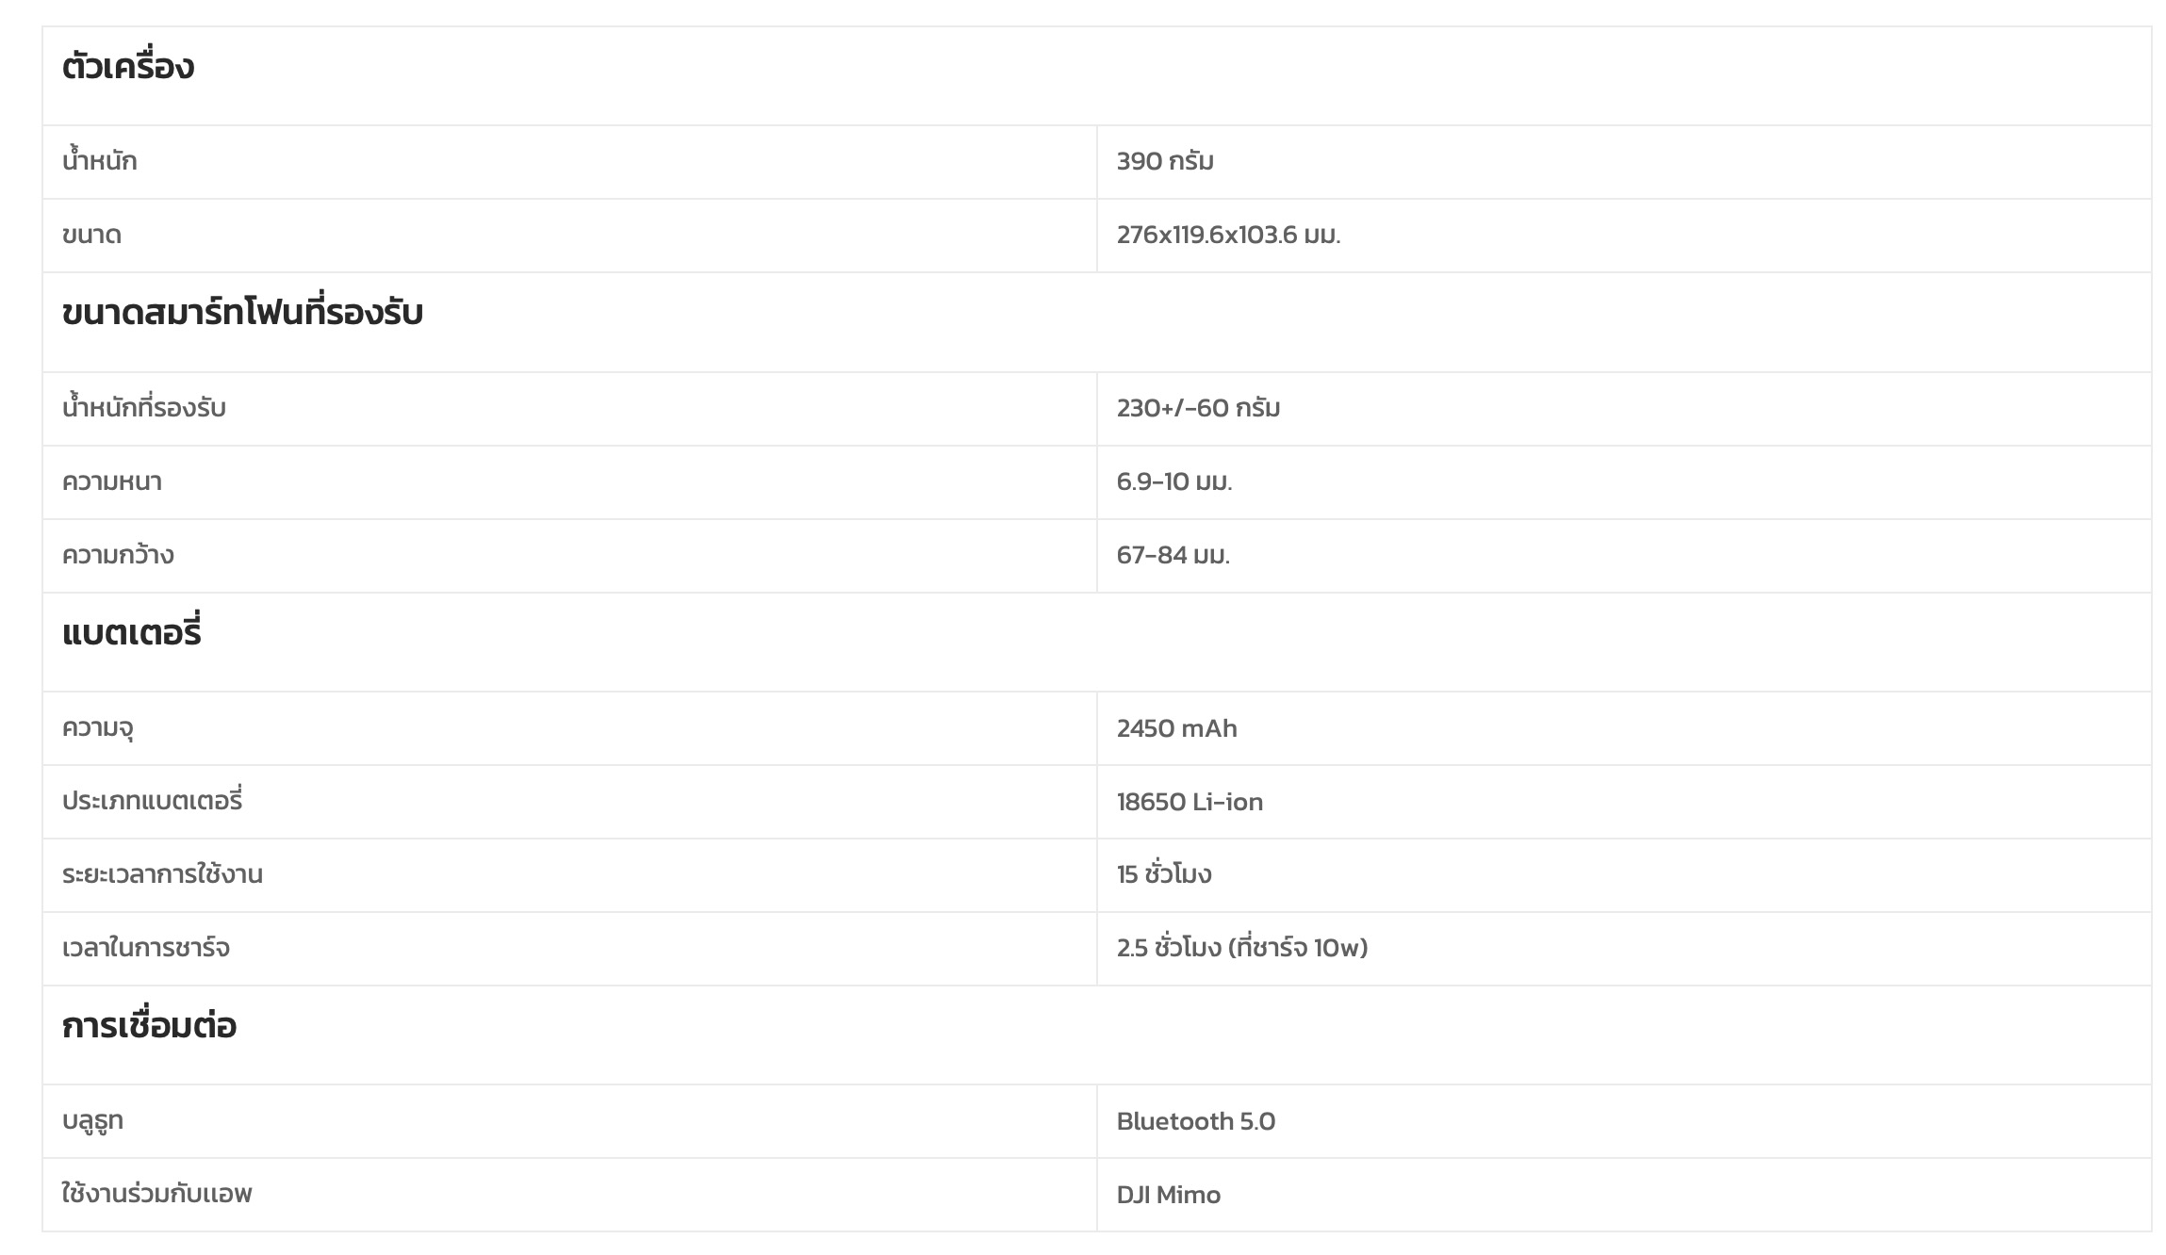
Task: Click the 2.5 ชั่วโมง charging time value
Action: (1241, 948)
